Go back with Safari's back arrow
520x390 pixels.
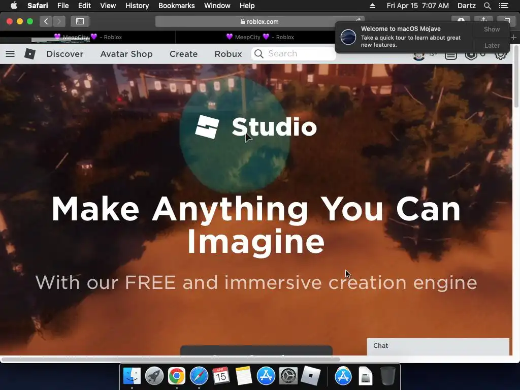(x=46, y=21)
